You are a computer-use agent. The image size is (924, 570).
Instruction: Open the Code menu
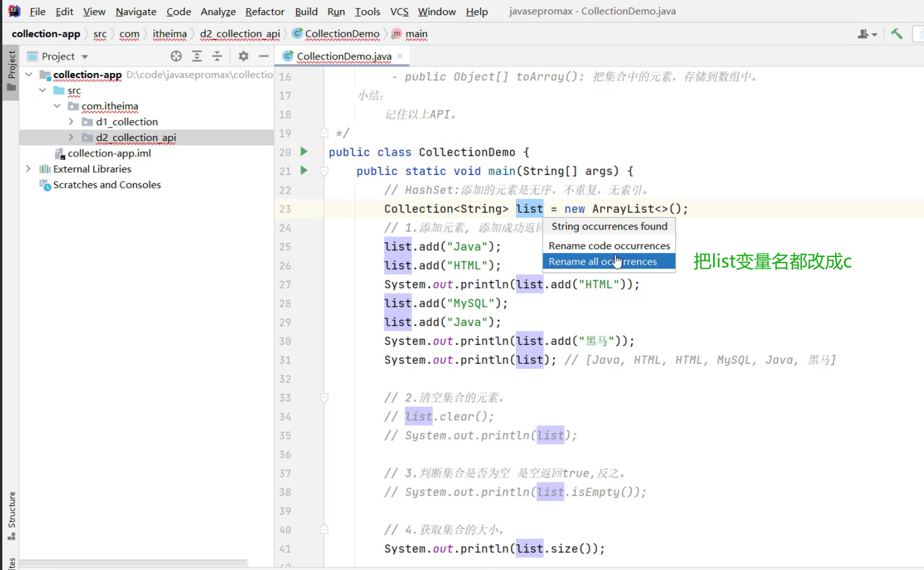pyautogui.click(x=178, y=12)
